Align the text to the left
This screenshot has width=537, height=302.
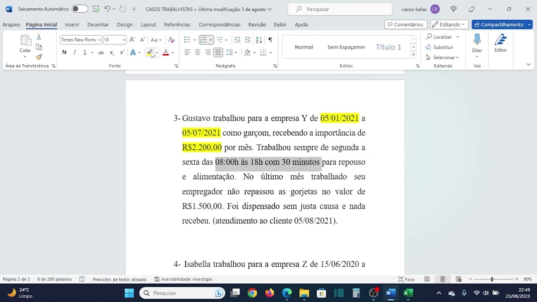click(x=187, y=52)
